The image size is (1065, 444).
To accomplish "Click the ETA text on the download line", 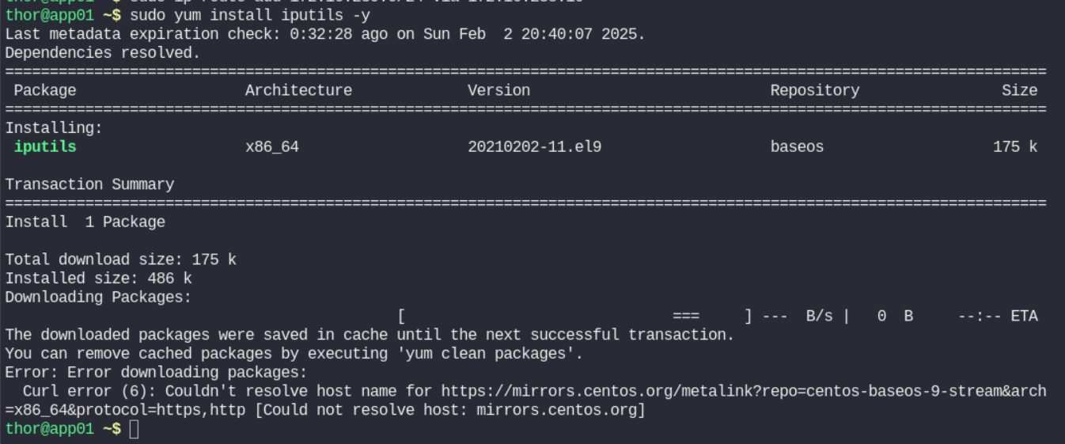I will pos(1024,317).
